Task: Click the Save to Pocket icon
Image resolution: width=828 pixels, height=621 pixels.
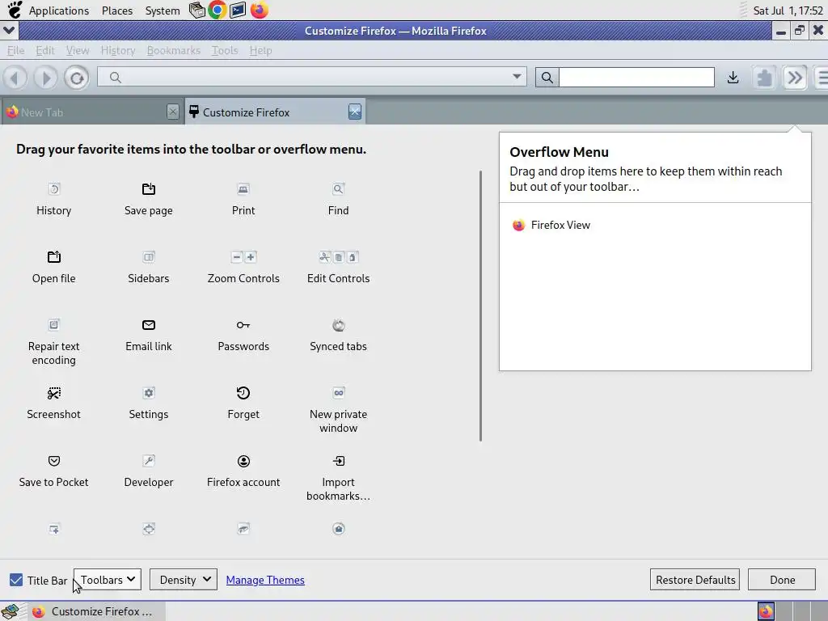Action: [x=54, y=461]
